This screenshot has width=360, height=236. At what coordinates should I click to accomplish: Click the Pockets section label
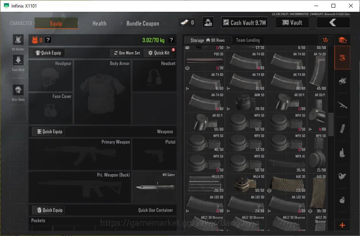(x=38, y=220)
